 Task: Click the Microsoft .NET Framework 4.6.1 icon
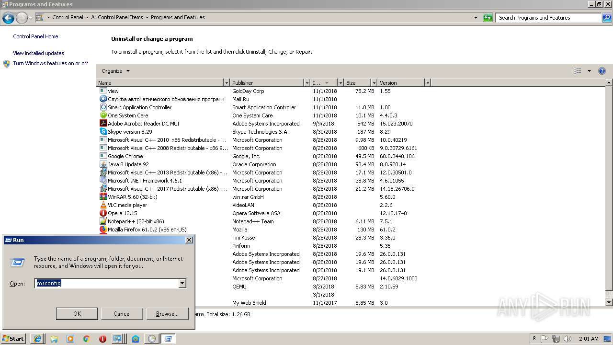[x=103, y=181]
